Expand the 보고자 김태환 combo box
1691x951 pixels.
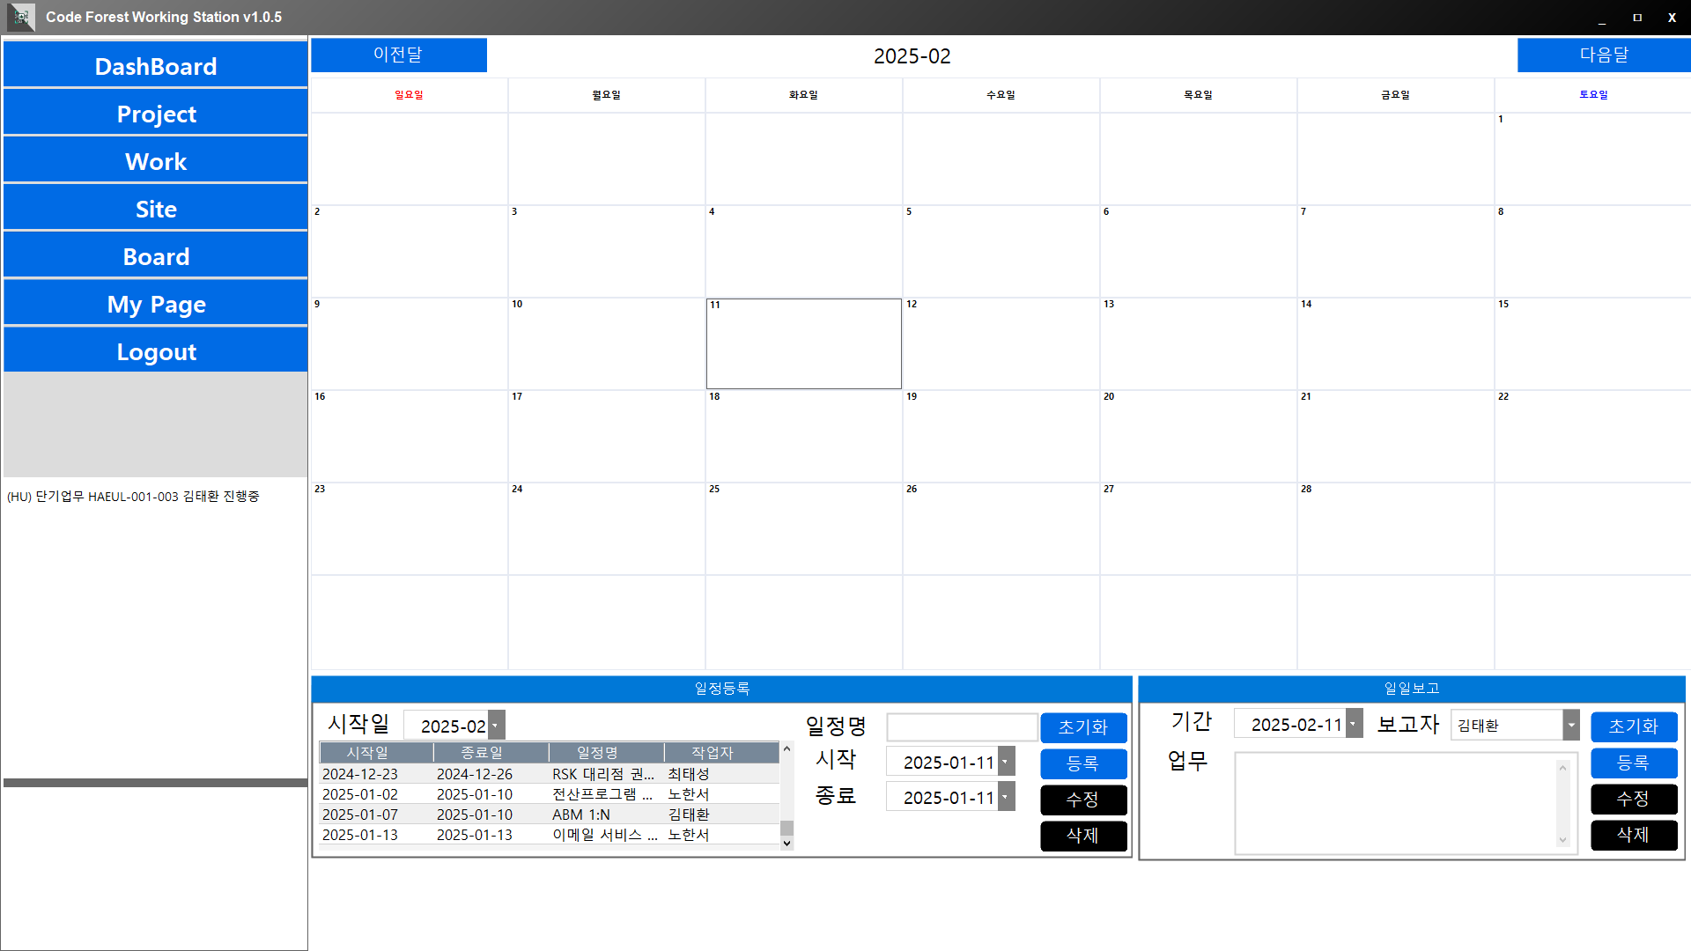1570,725
